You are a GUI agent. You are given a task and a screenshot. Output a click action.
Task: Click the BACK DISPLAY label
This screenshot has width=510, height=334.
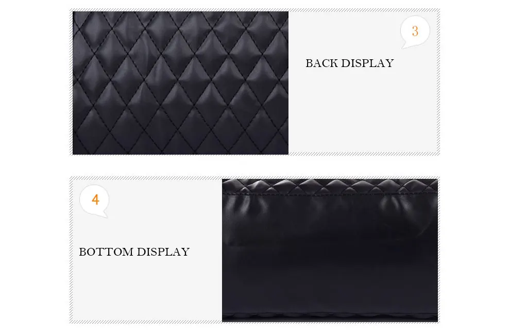[x=350, y=63]
